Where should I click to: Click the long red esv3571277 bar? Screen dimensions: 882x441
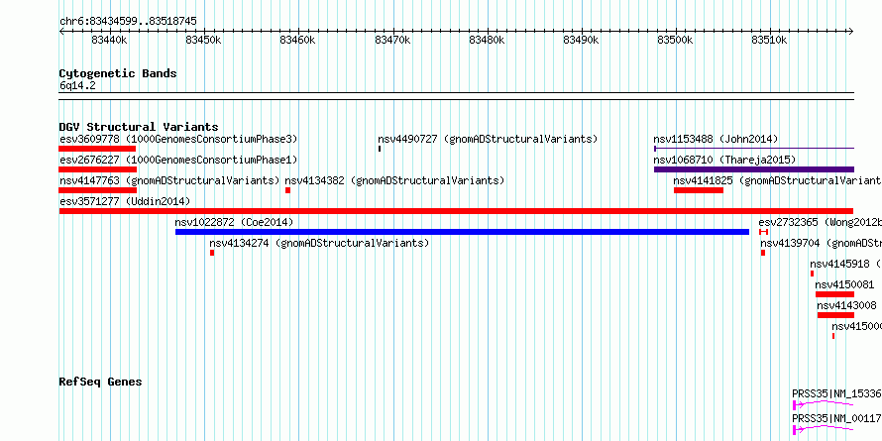[456, 211]
